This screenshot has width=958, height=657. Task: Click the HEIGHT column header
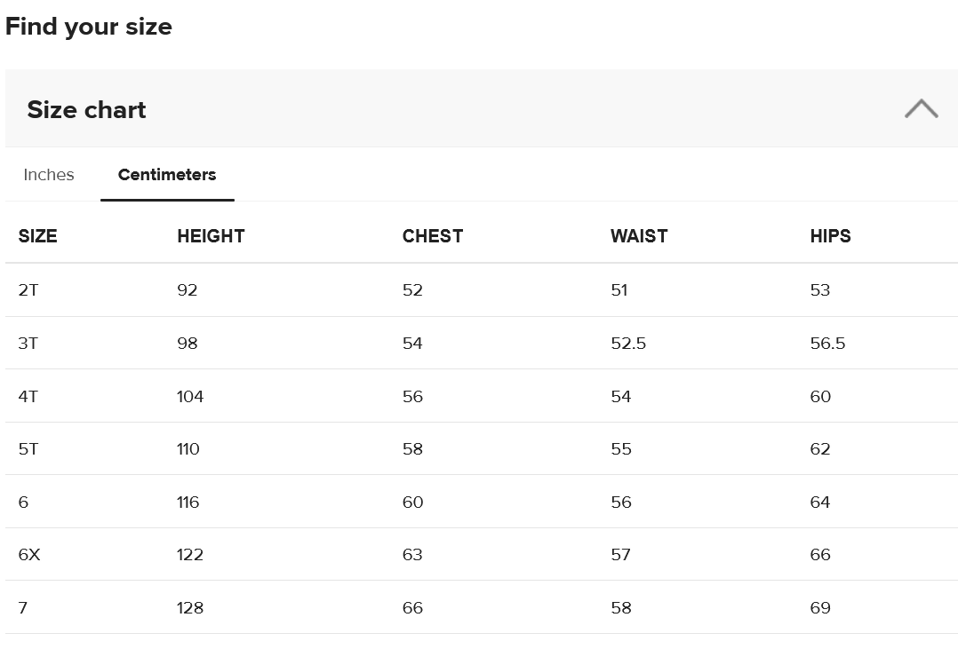[x=211, y=236]
